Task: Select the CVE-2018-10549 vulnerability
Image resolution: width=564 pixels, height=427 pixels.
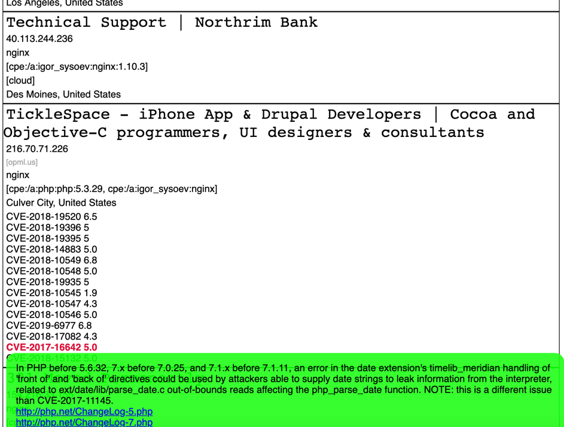Action: [51, 260]
